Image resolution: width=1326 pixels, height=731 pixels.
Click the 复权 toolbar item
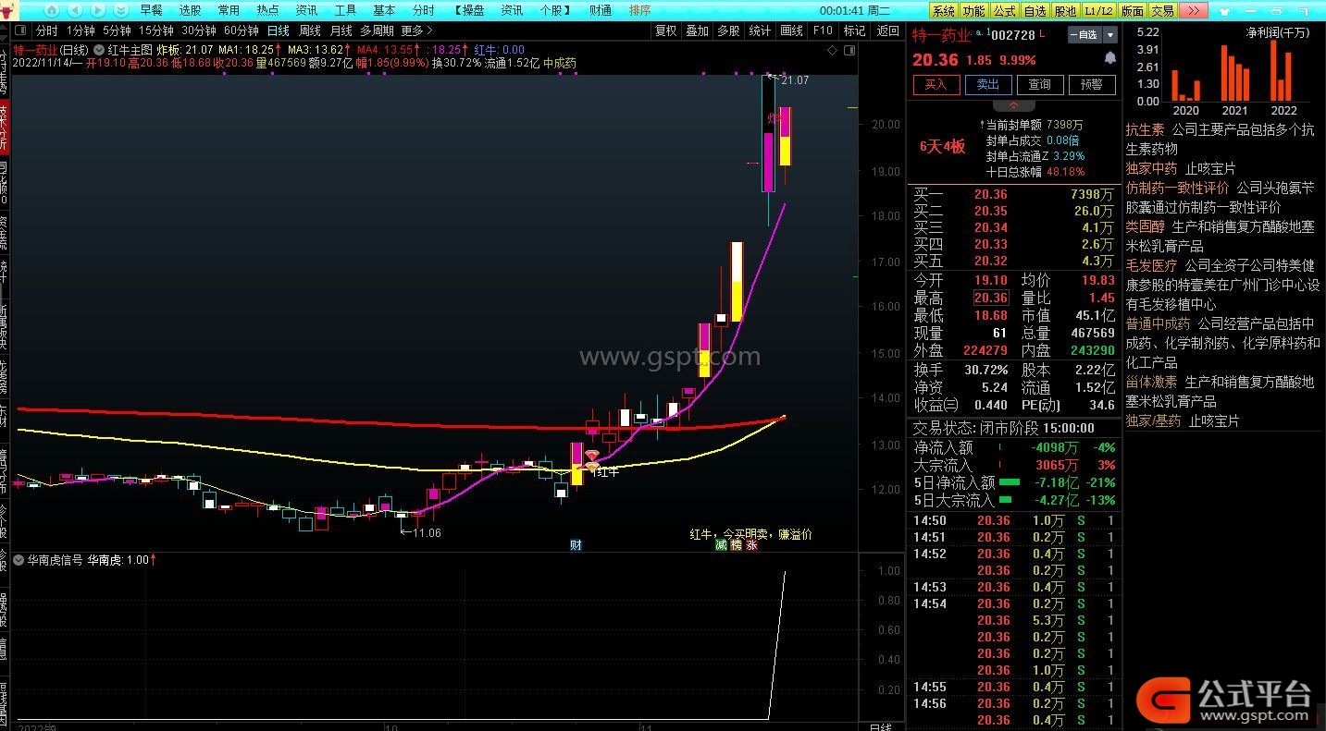pos(665,30)
